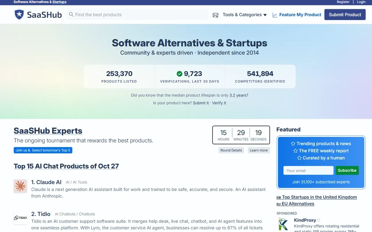Click the Submit Product button
This screenshot has height=232, width=372.
(345, 14)
